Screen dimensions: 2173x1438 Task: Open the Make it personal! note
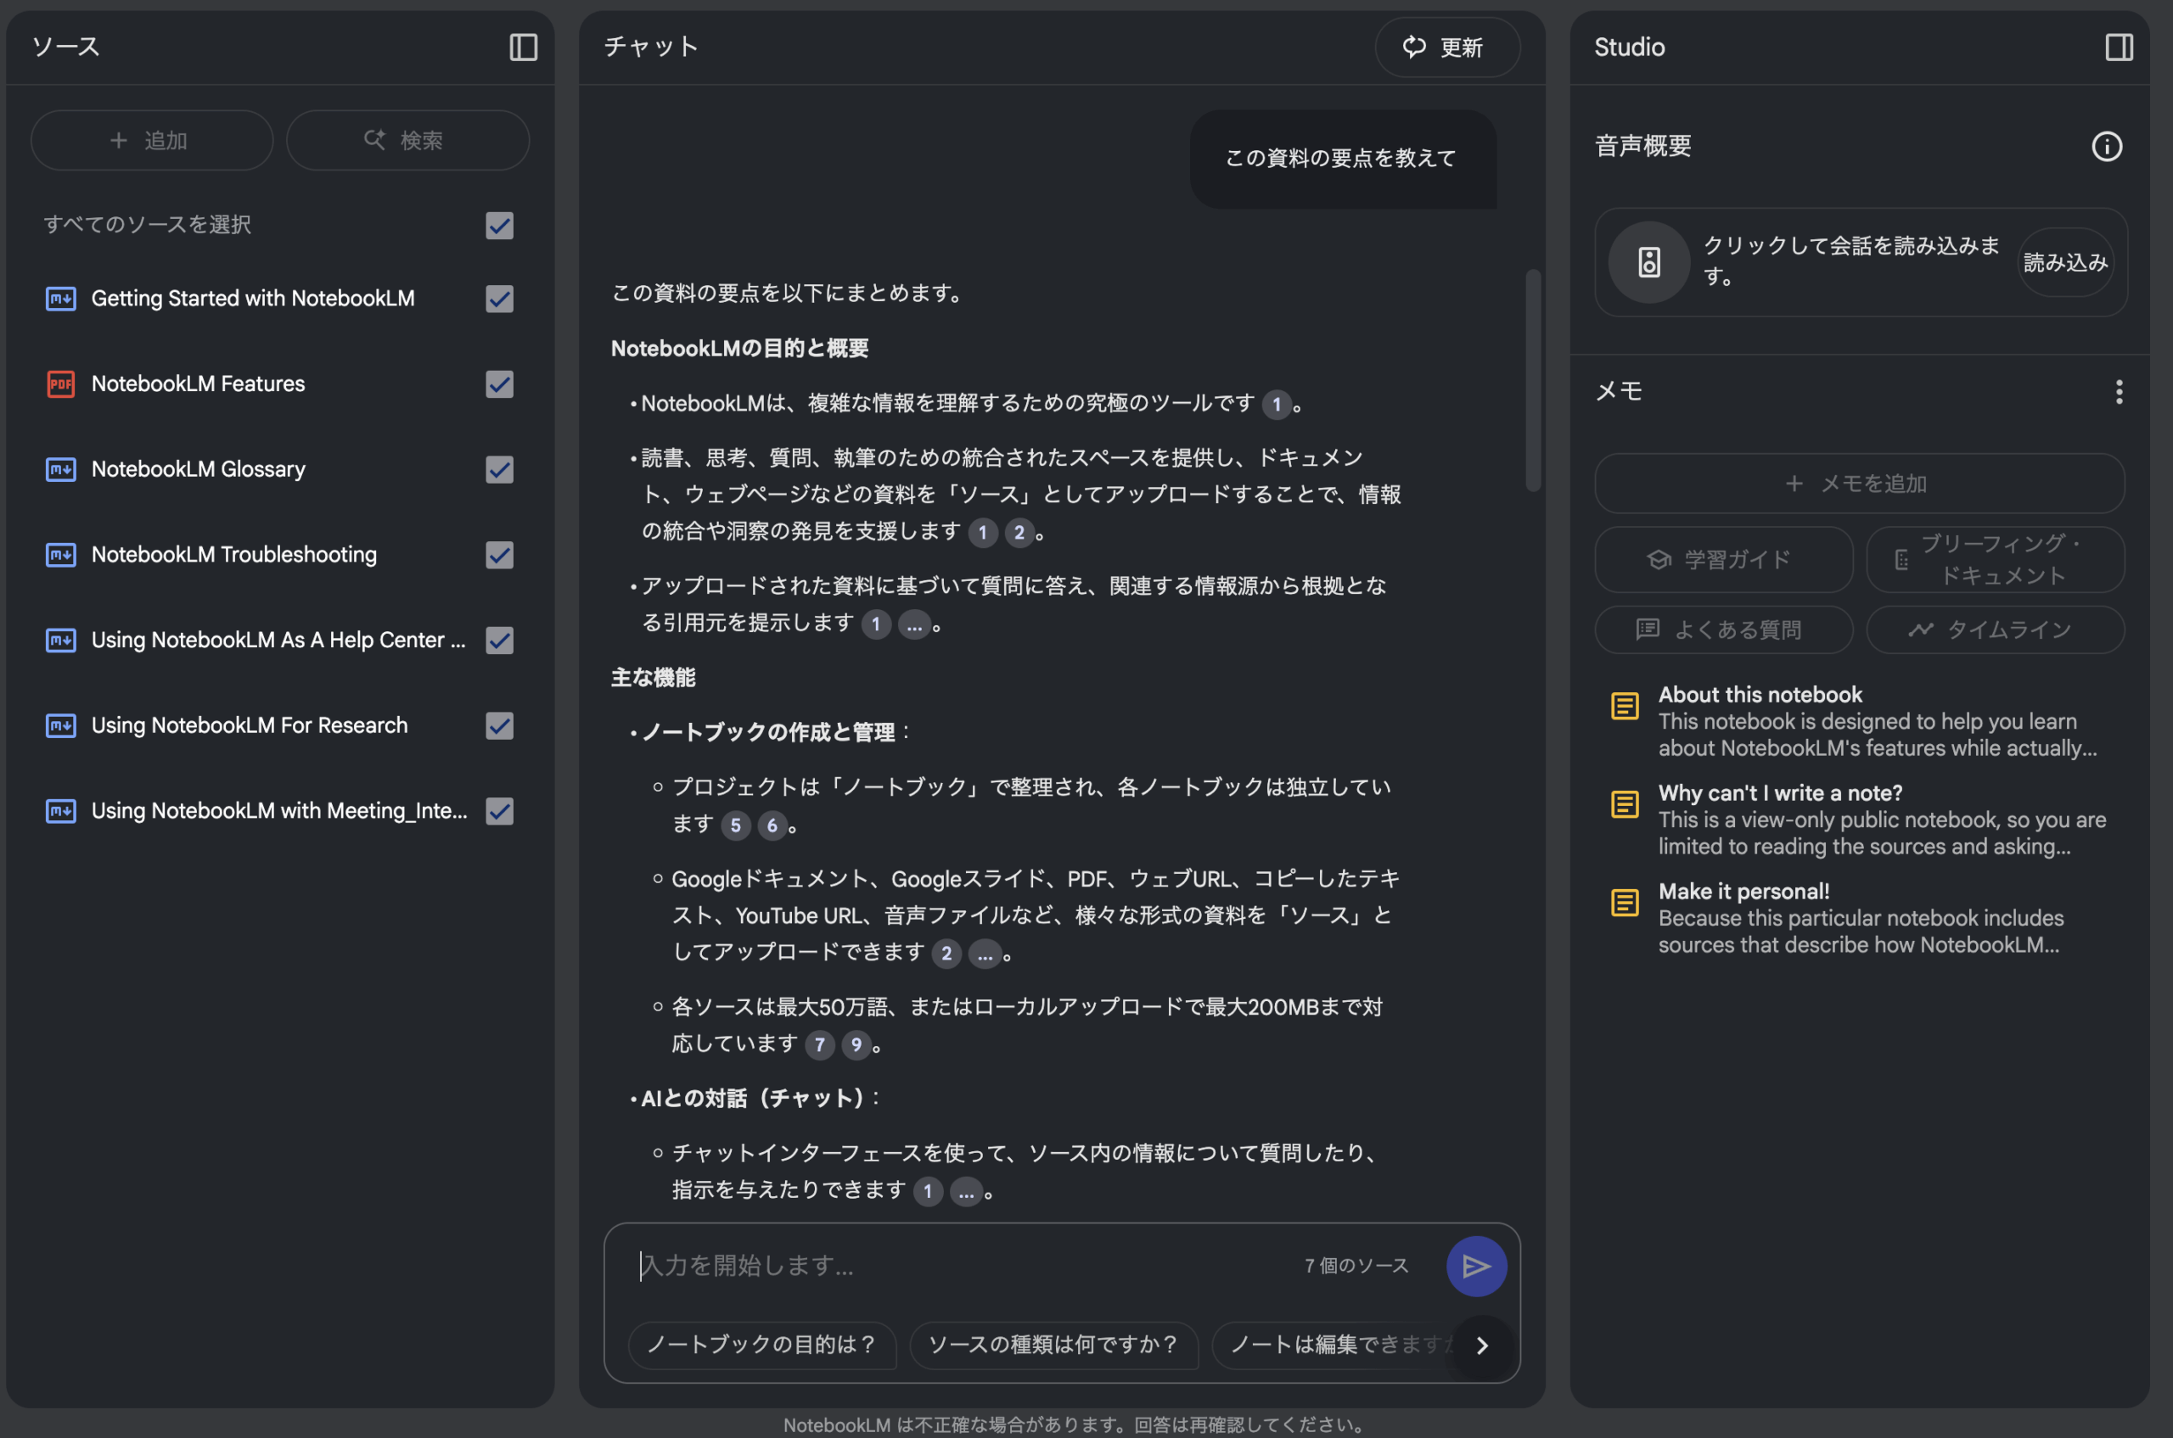click(x=1860, y=918)
